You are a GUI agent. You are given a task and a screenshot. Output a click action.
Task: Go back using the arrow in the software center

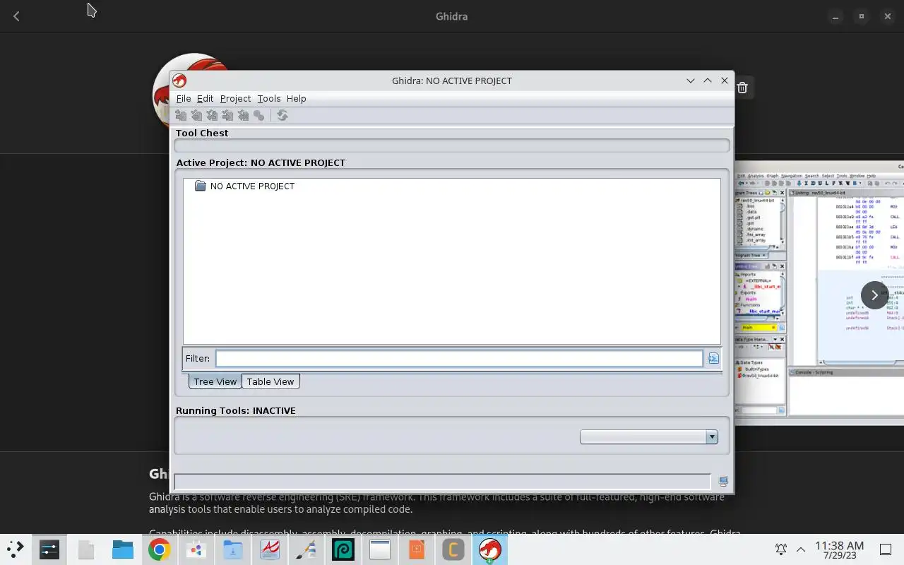pos(16,16)
